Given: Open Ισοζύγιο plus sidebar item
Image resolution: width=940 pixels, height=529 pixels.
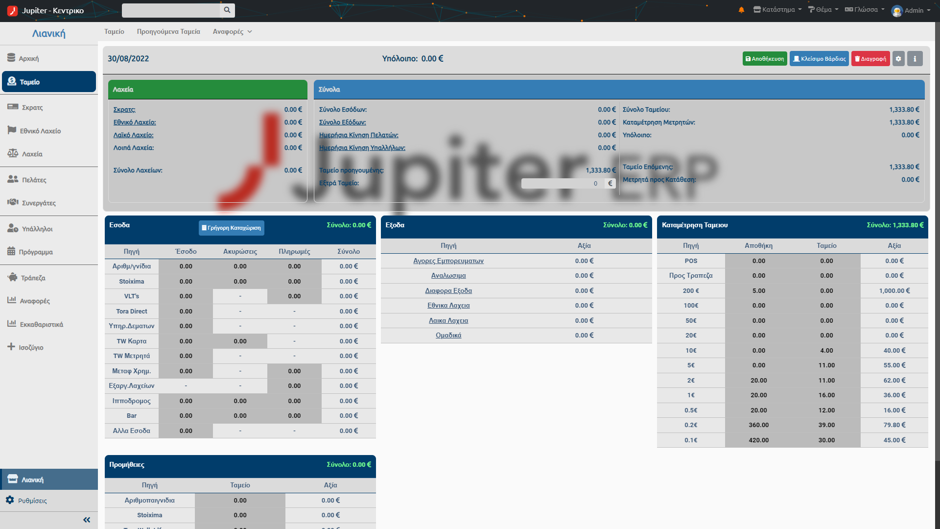Looking at the screenshot, I should 49,347.
